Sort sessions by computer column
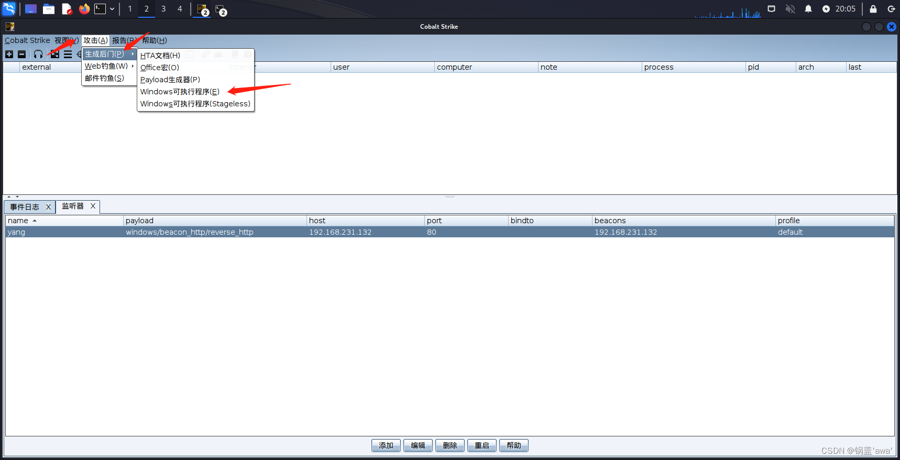This screenshot has width=900, height=460. point(486,67)
